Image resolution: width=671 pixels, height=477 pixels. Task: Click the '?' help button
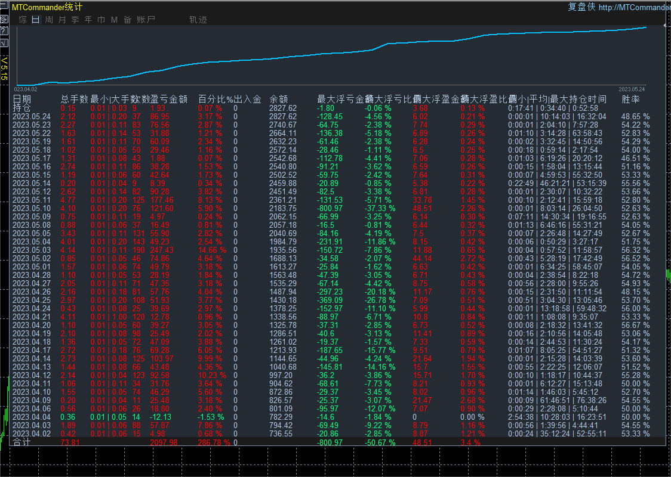click(x=4, y=31)
